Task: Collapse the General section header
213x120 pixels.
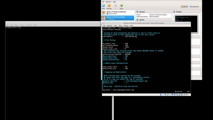Action: 153,12
